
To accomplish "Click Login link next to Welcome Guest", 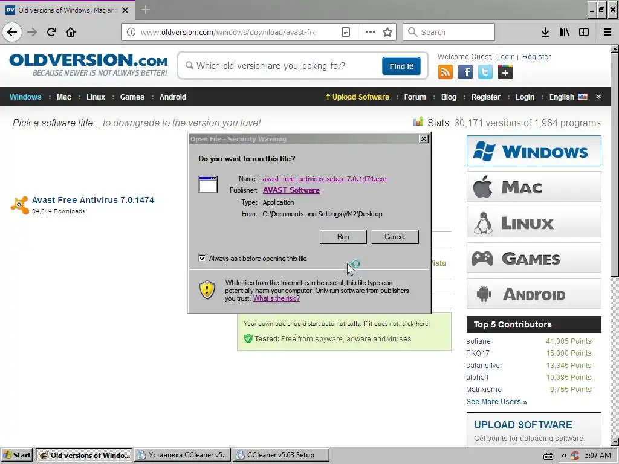I will point(505,57).
